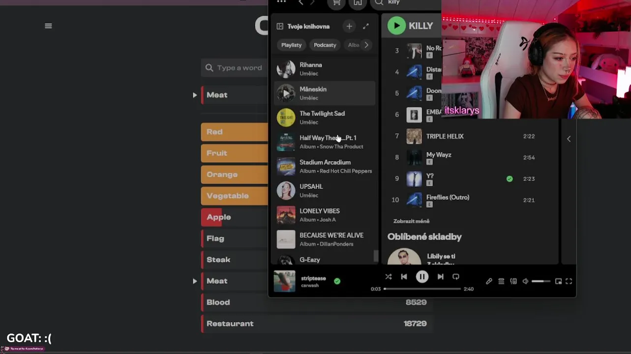Toggle saved checkmark for striptease
The height and width of the screenshot is (354, 631).
click(x=337, y=281)
